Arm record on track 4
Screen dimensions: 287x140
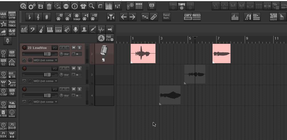(x=24, y=89)
